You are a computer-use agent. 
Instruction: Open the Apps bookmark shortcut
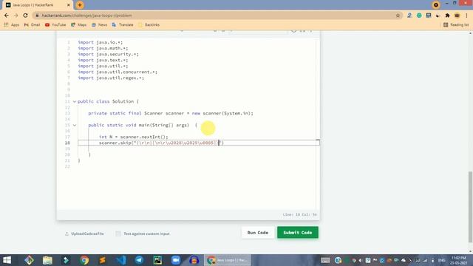pyautogui.click(x=12, y=24)
